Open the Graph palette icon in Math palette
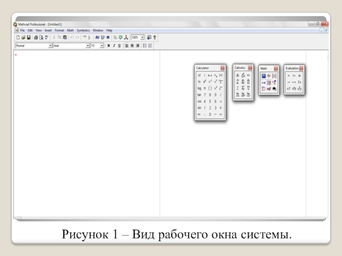The height and width of the screenshot is (256, 342). [x=269, y=76]
